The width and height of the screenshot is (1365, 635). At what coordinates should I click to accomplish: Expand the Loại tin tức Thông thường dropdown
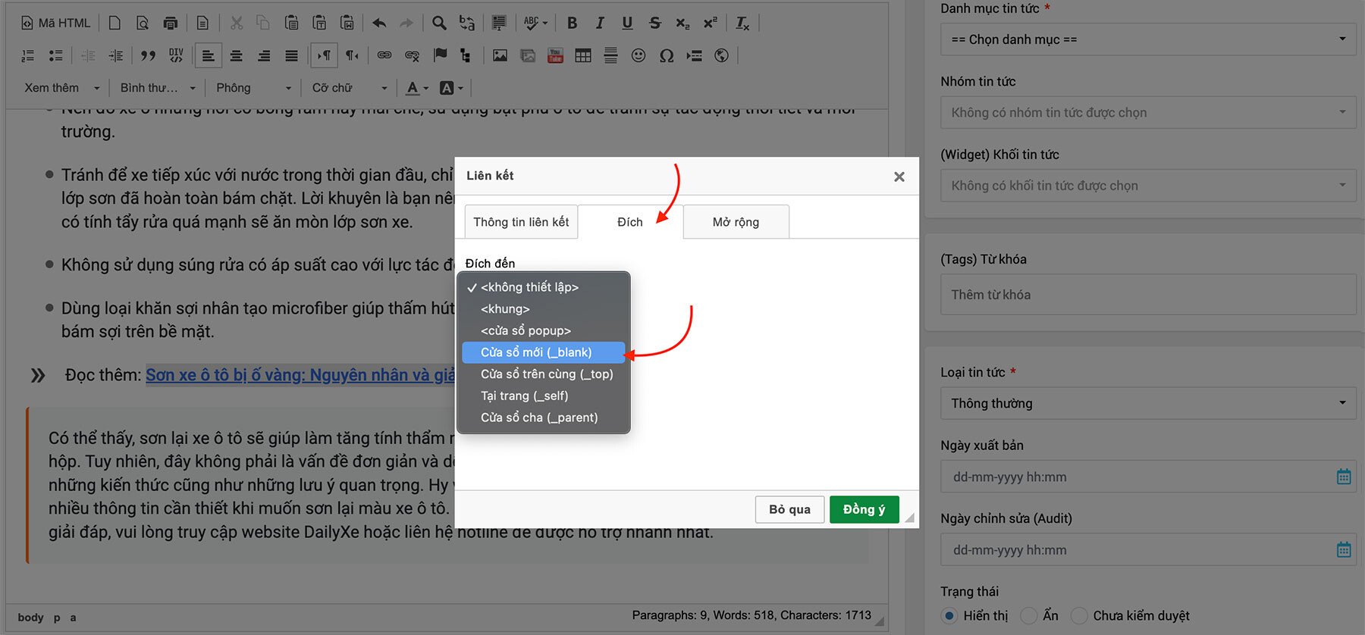click(x=1147, y=403)
